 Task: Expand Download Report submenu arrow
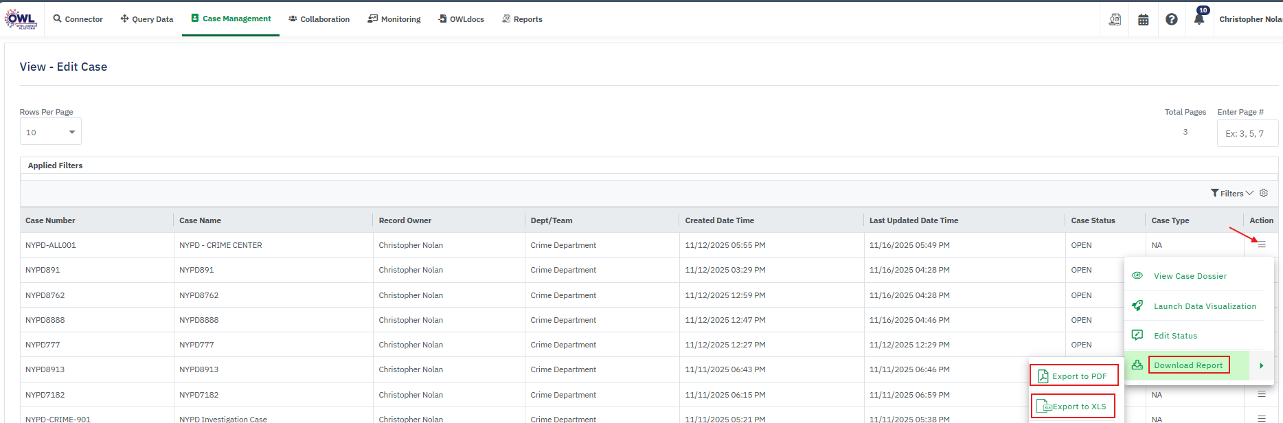1261,365
